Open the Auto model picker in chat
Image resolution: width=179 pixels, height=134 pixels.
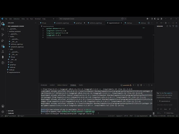165,109
